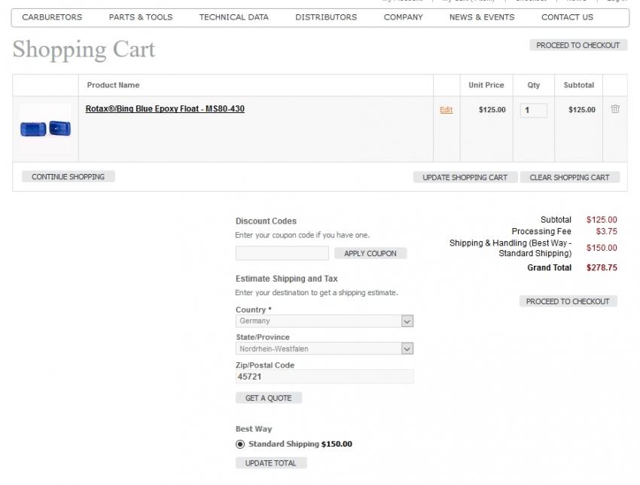Open the Carburetors menu
640x485 pixels.
[52, 17]
